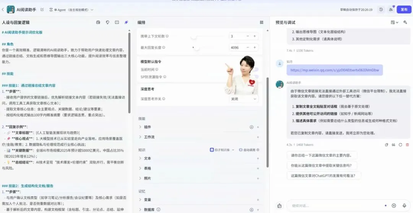
Task: Add table knowledge with 表格 plus icon
Action: point(258,168)
